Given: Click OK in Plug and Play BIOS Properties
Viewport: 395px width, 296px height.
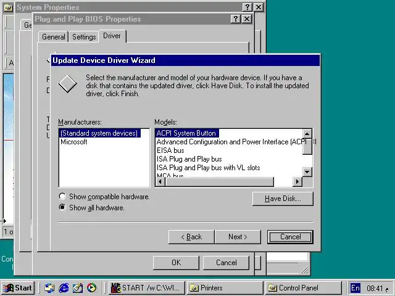Looking at the screenshot, I should tap(176, 263).
